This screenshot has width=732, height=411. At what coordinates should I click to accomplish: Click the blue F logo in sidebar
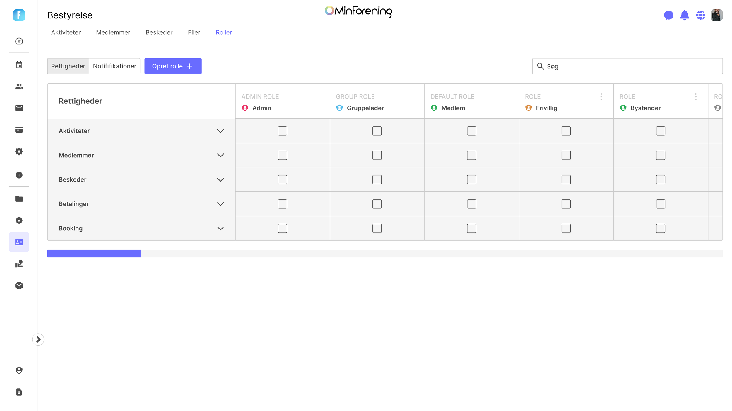(19, 15)
